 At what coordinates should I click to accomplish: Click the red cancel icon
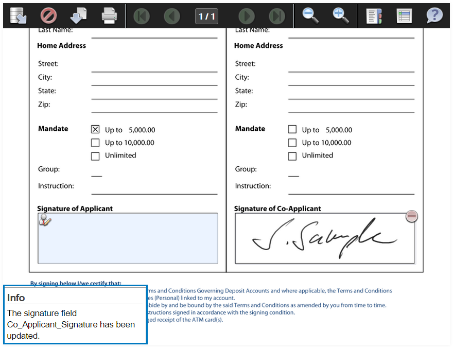coord(48,15)
